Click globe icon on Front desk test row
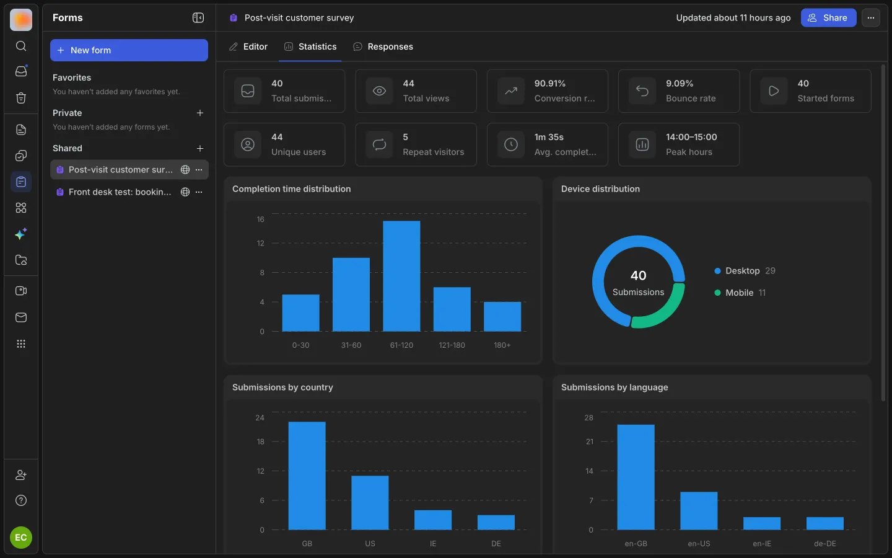The width and height of the screenshot is (892, 558). (185, 192)
